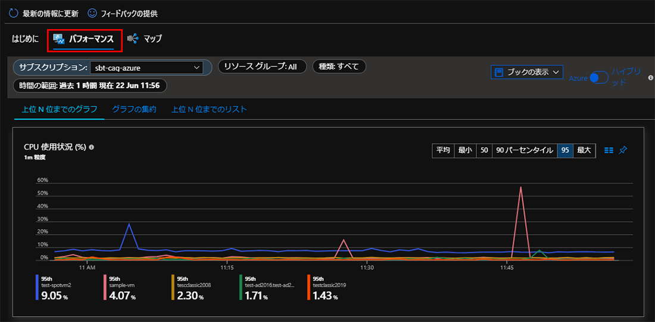The height and width of the screenshot is (322, 655).
Task: Switch to the はじめに tab
Action: click(x=26, y=39)
